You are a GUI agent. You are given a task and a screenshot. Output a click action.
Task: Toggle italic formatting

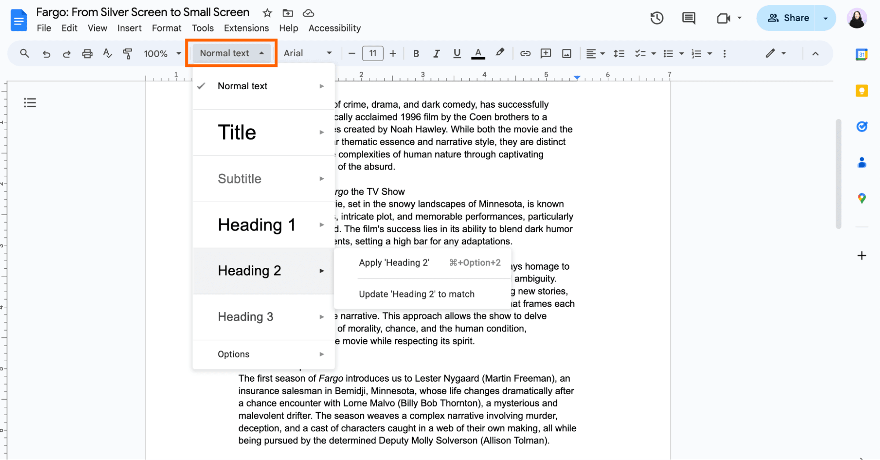tap(436, 54)
